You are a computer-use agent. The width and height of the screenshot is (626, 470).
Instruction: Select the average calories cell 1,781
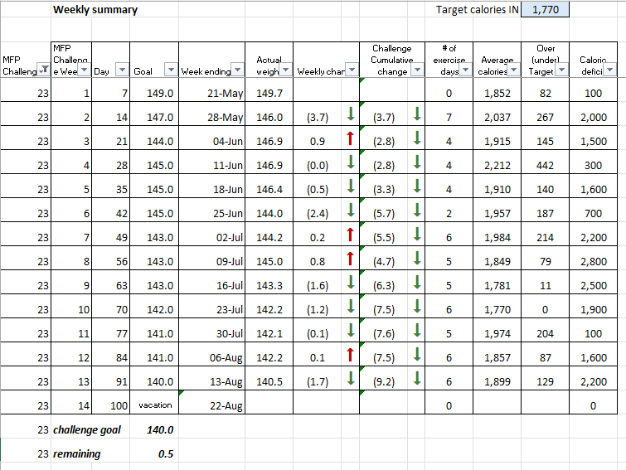497,282
